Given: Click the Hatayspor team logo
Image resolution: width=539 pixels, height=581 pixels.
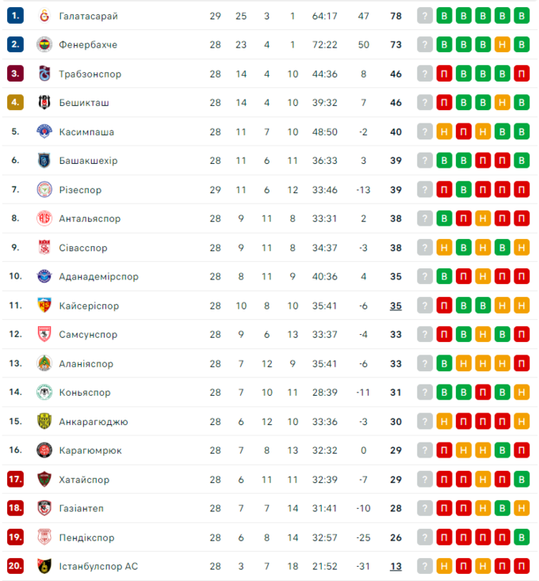Looking at the screenshot, I should (44, 480).
